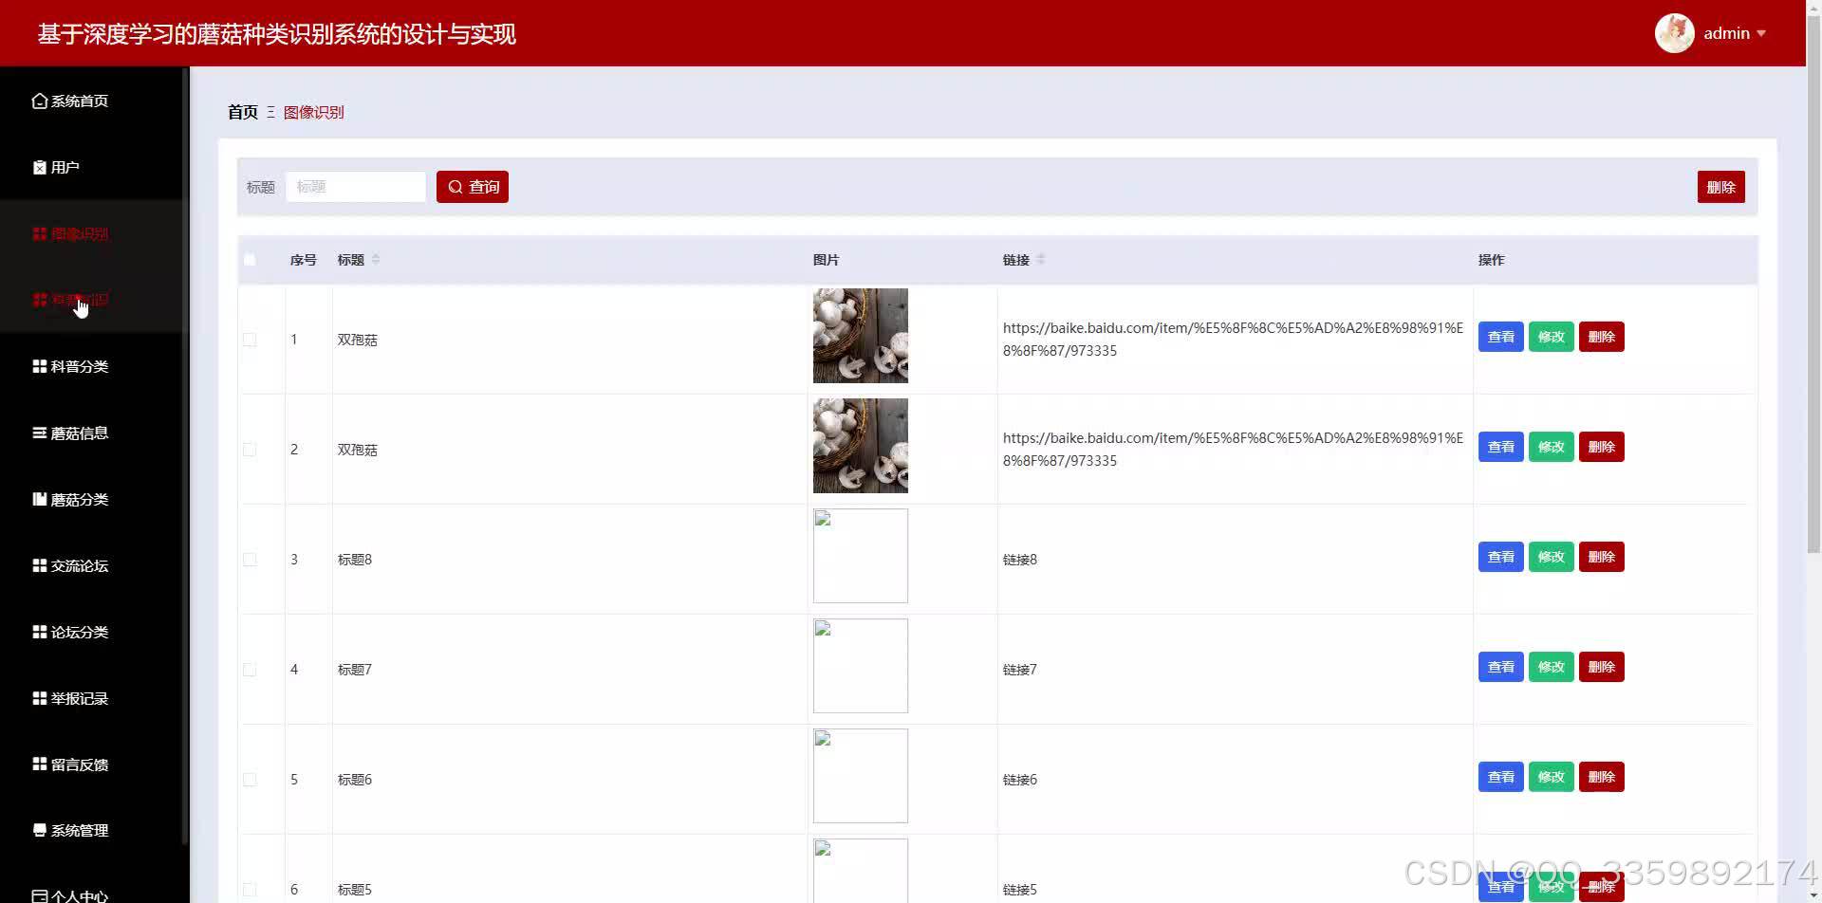Click 查看 for row 2 双孢菇
Screen dimensions: 1822x903
pos(1500,447)
